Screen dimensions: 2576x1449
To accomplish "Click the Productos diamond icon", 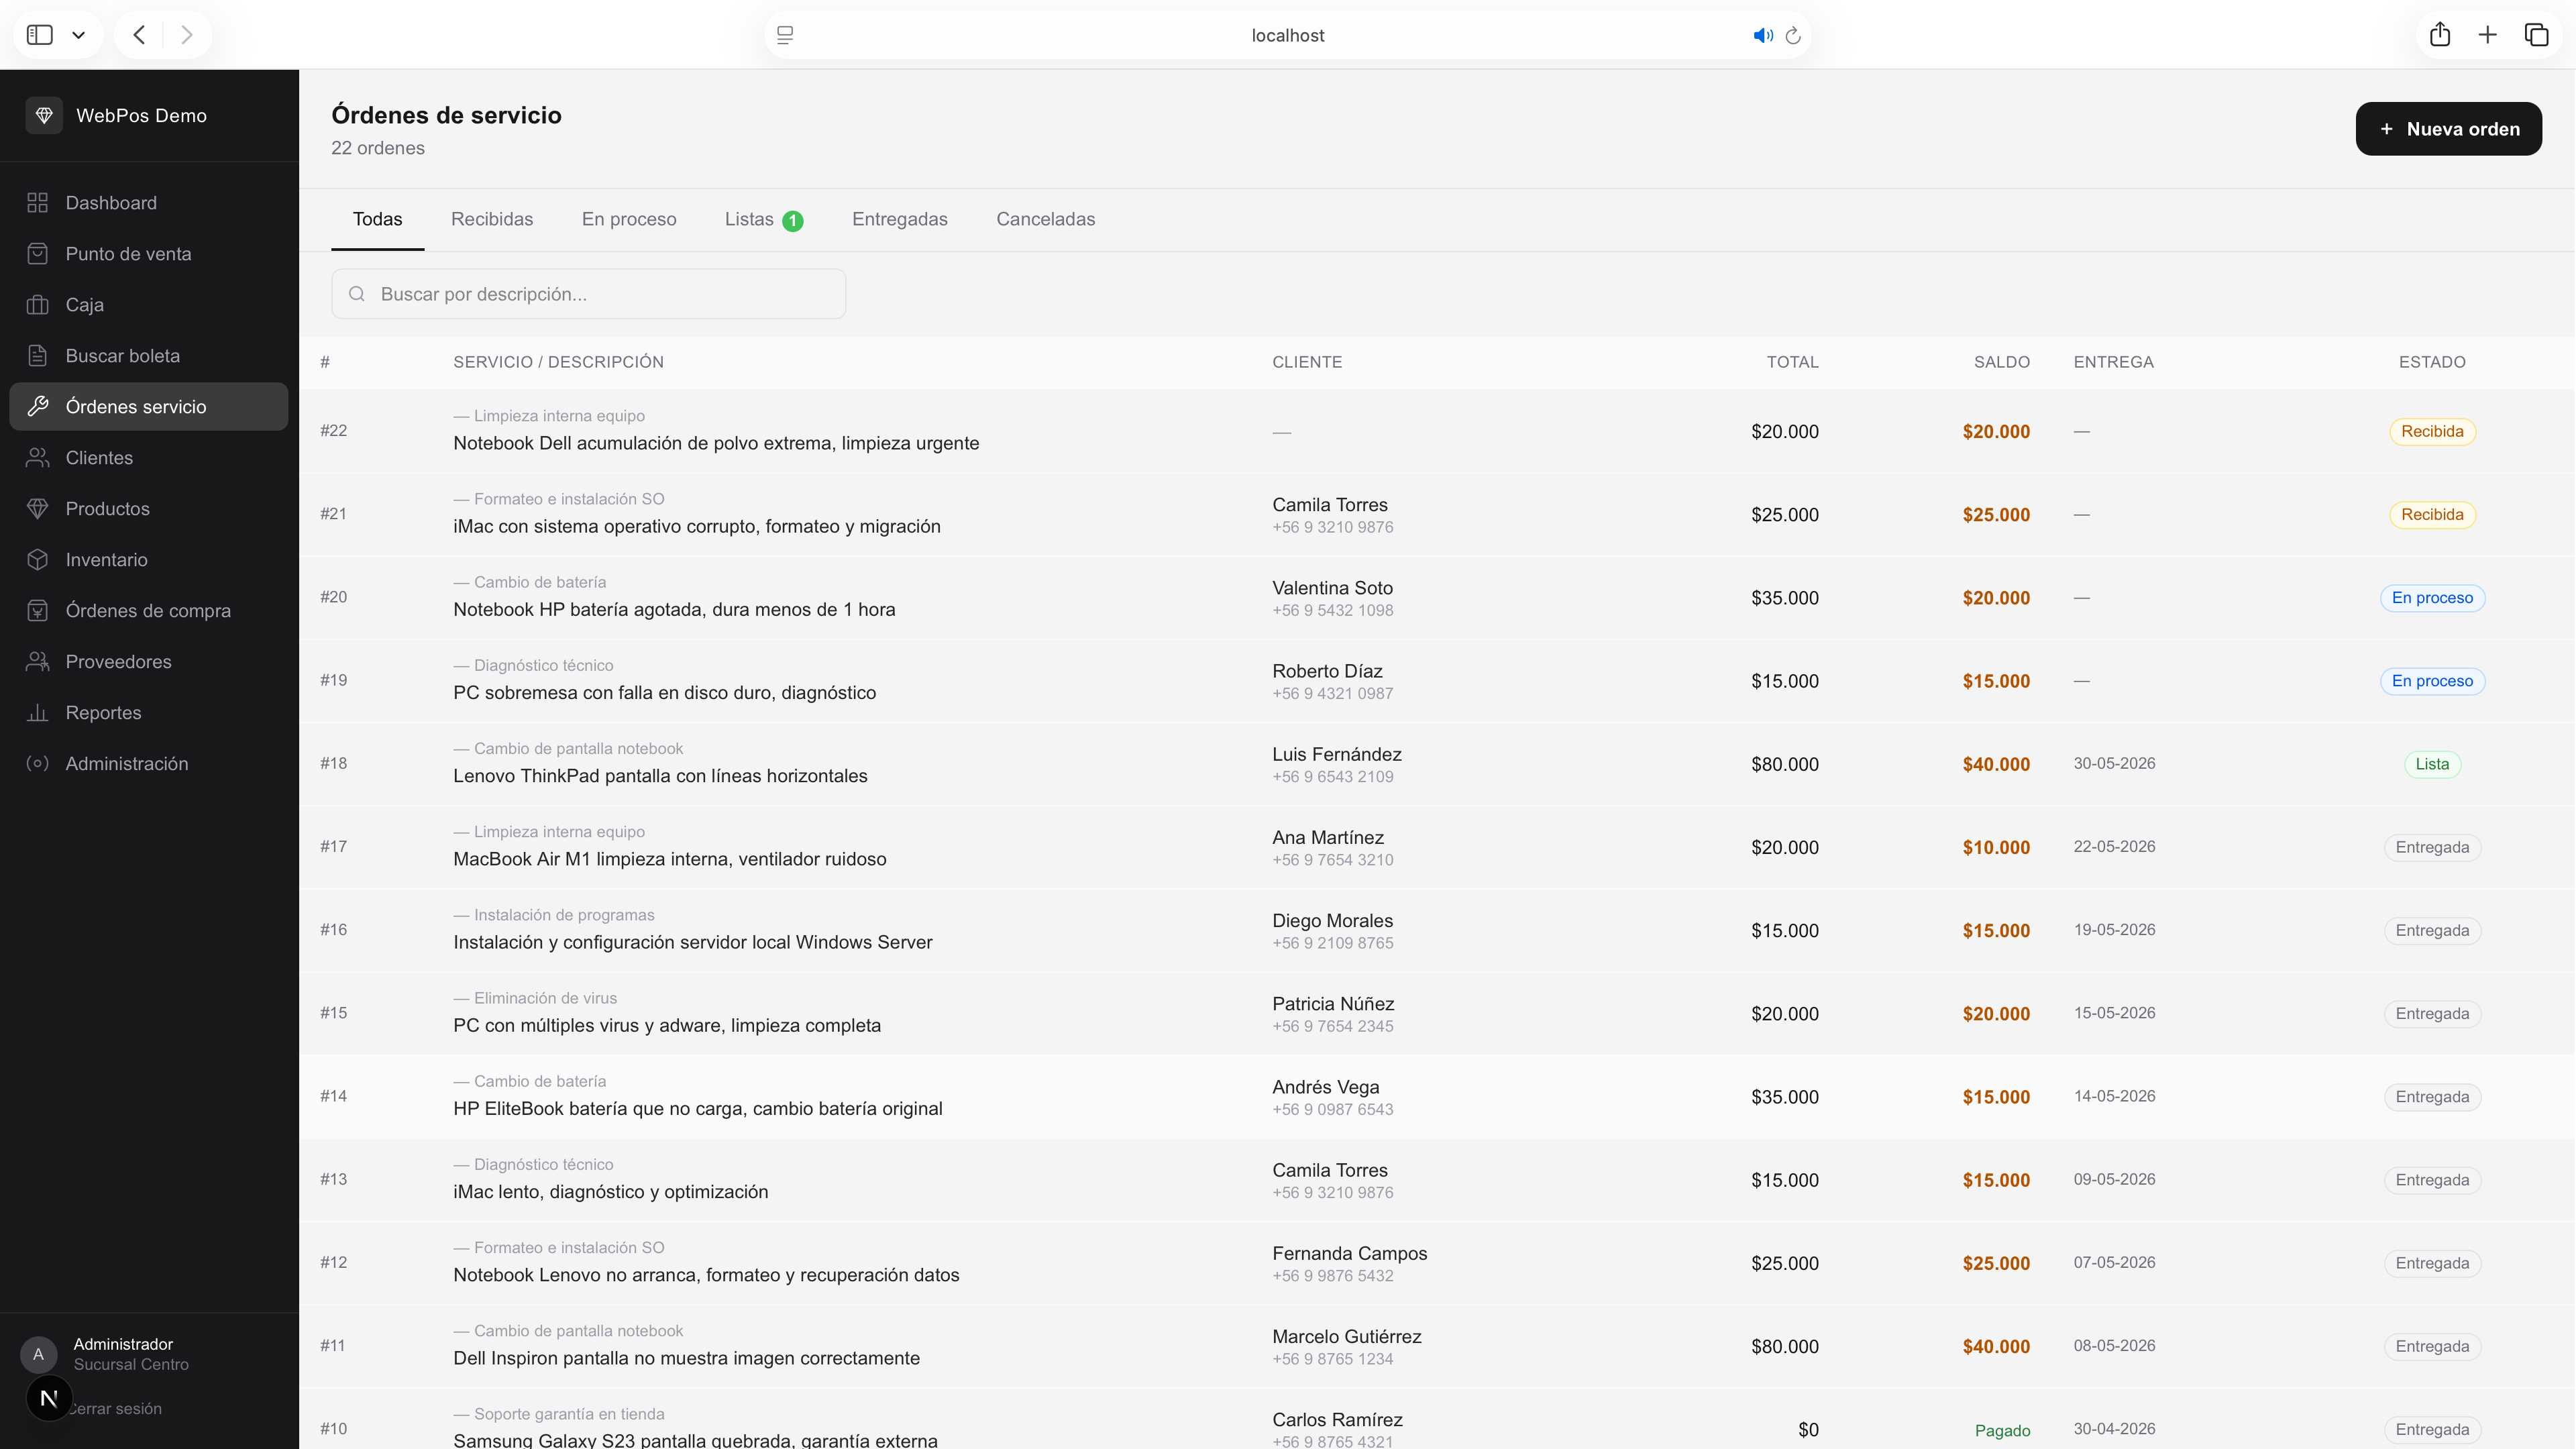I will point(38,509).
